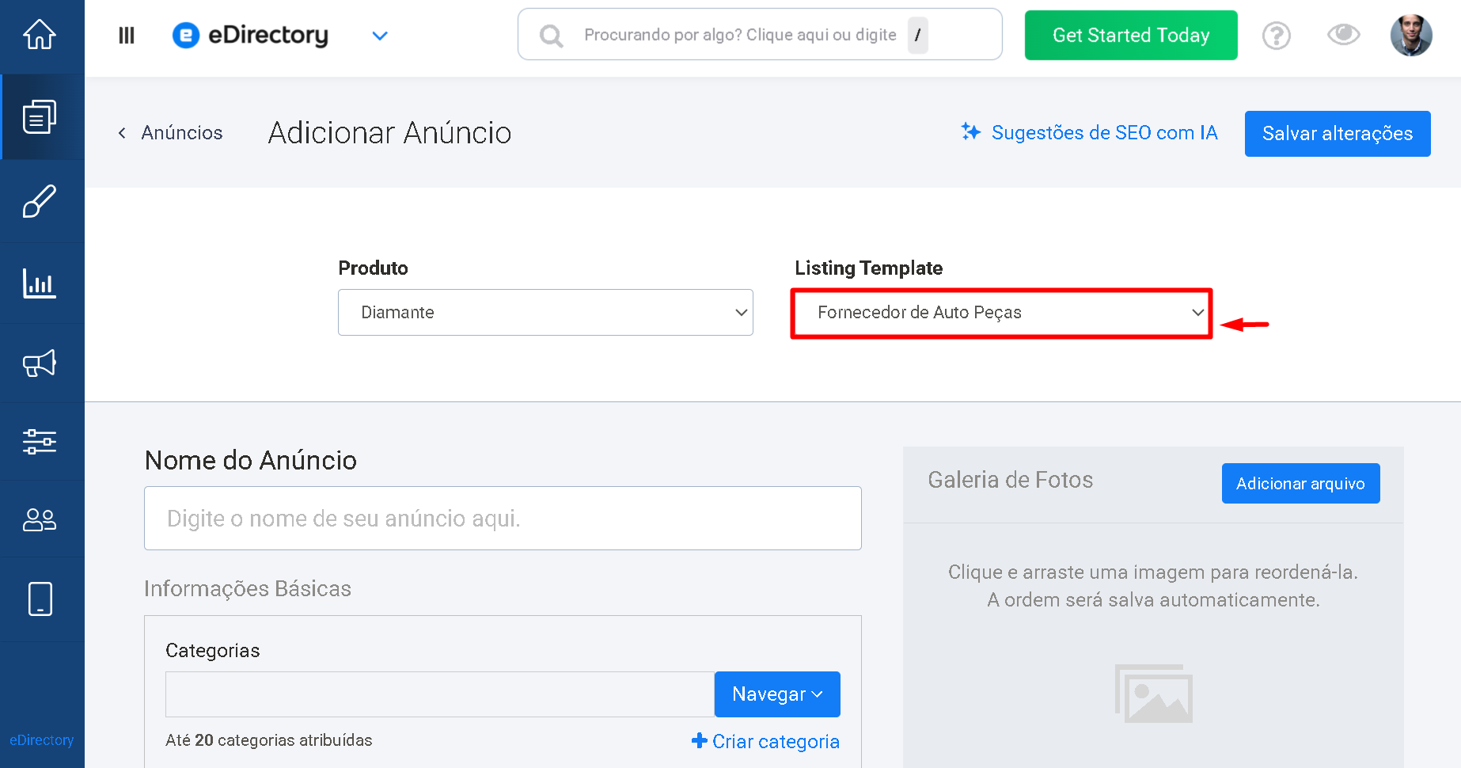
Task: Open the mobile apps phone sidebar icon
Action: (40, 599)
